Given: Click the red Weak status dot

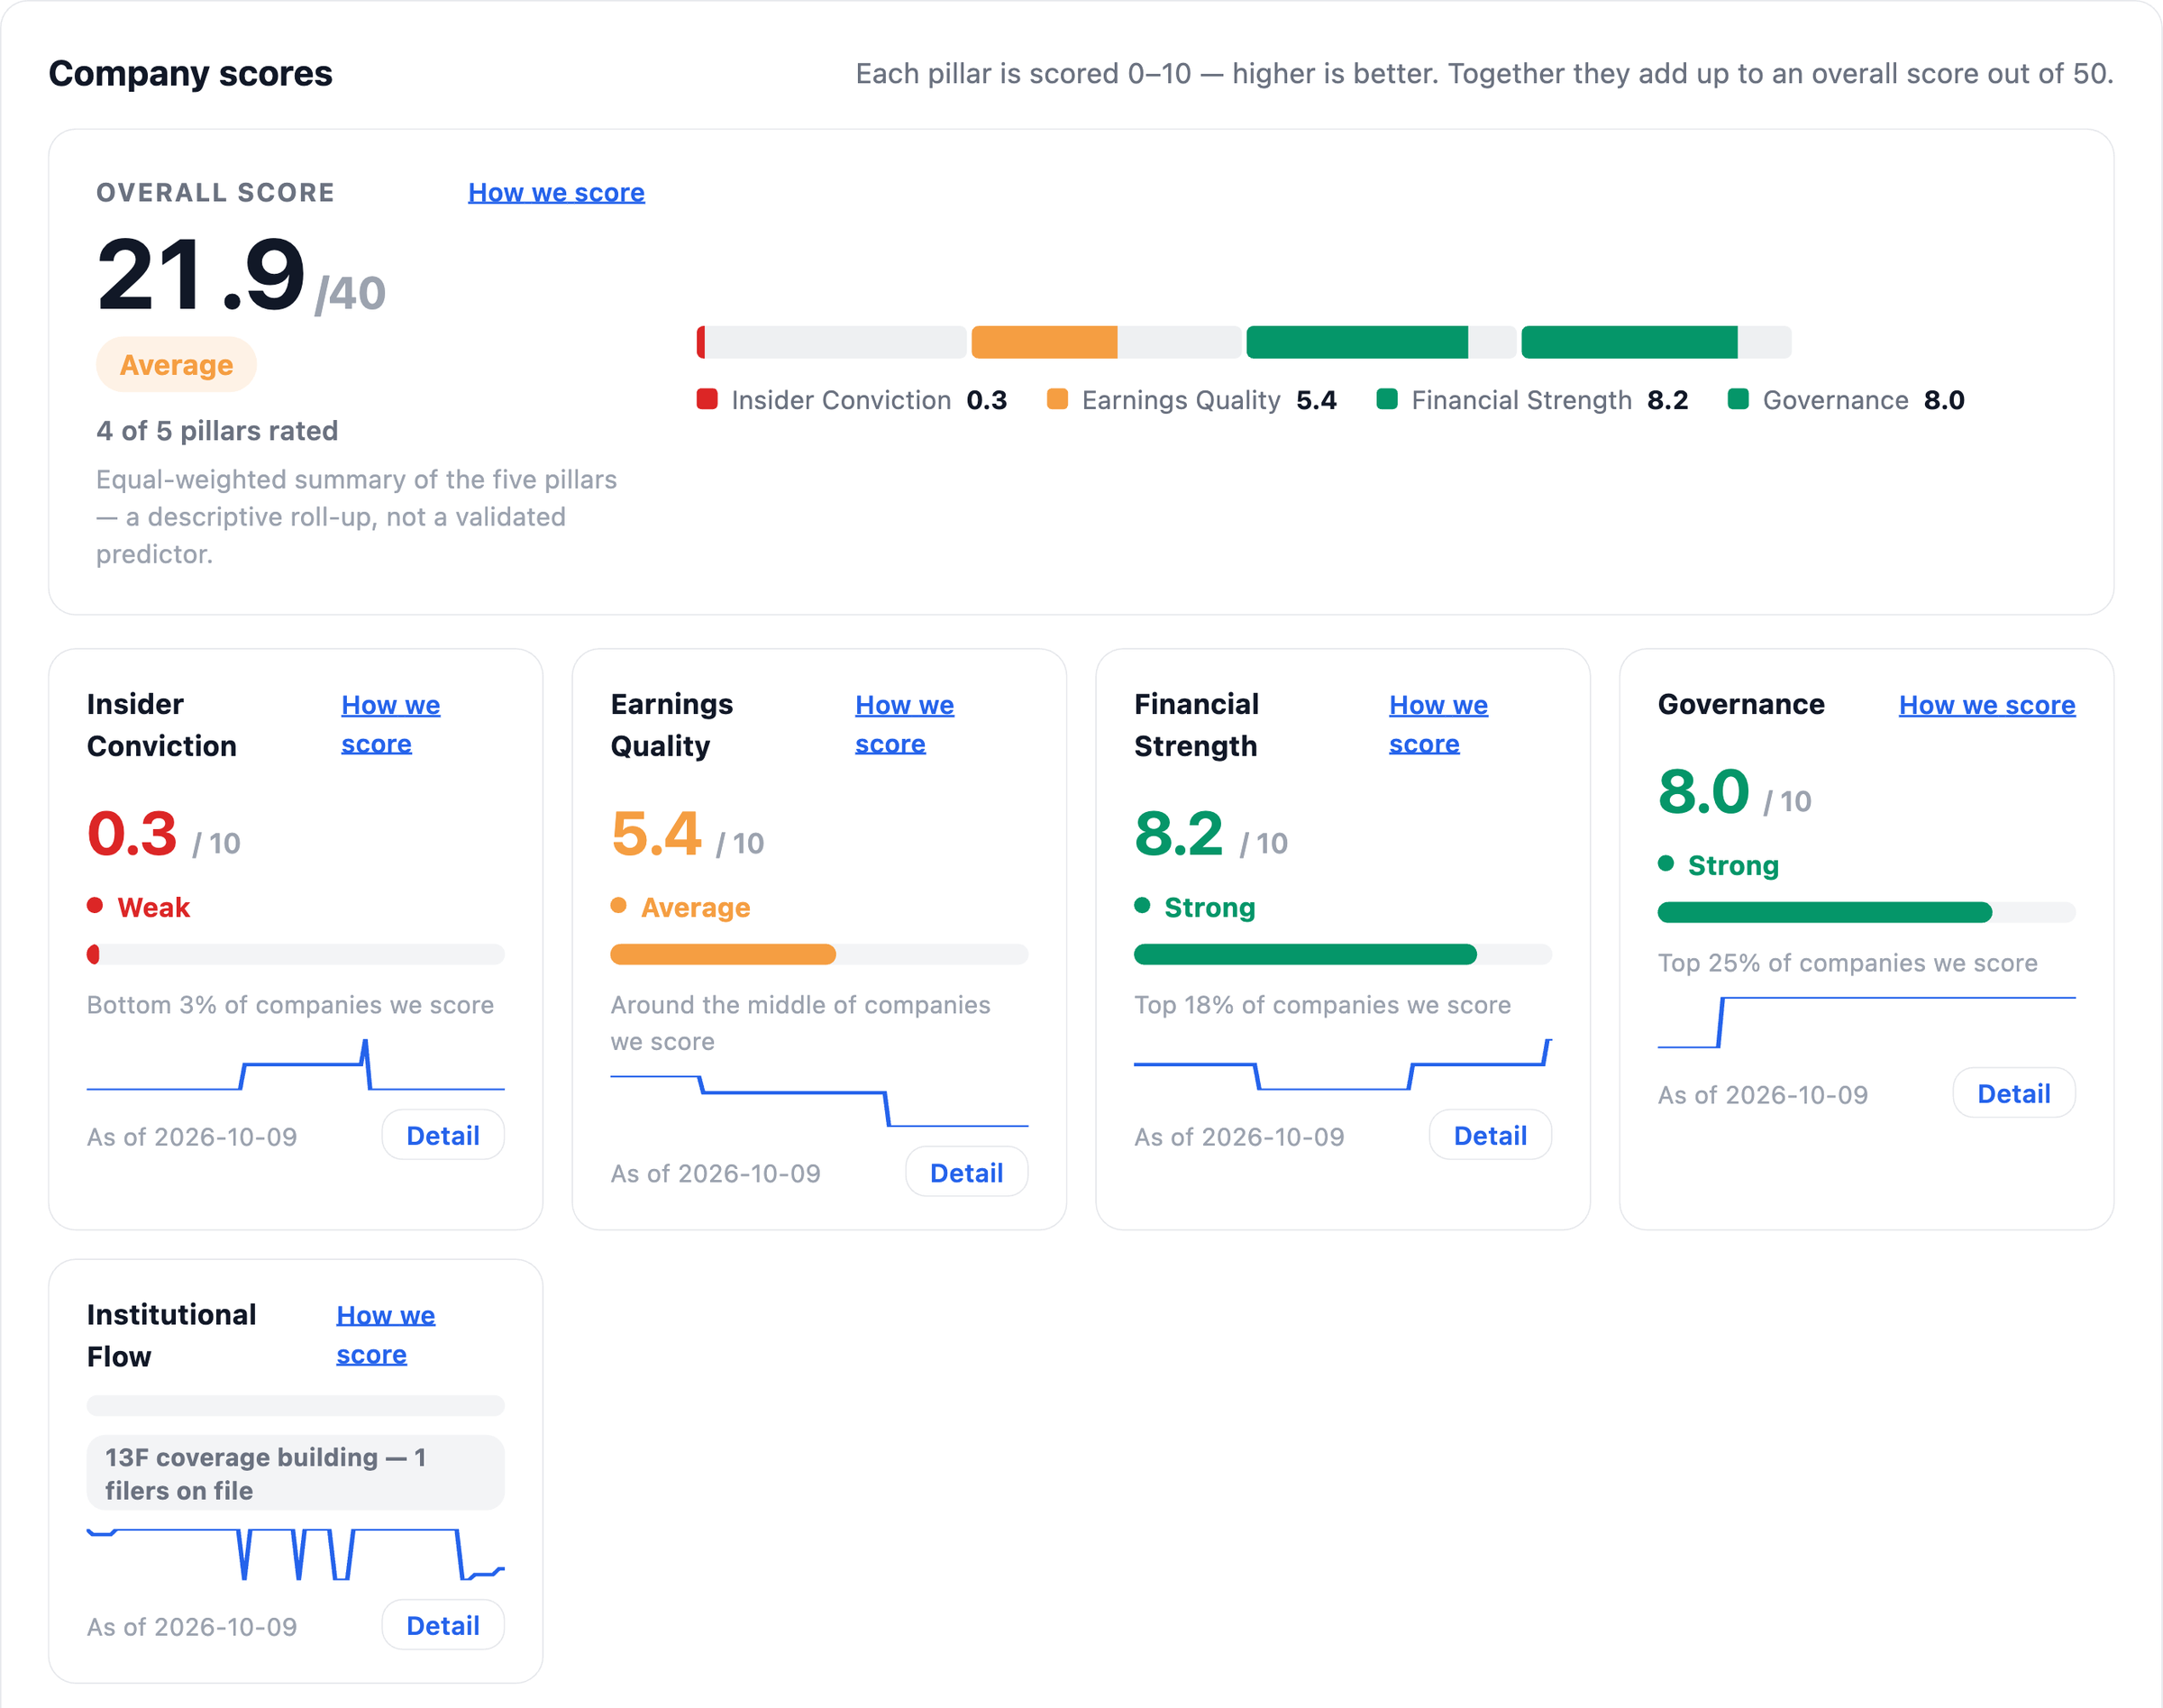Looking at the screenshot, I should point(95,905).
